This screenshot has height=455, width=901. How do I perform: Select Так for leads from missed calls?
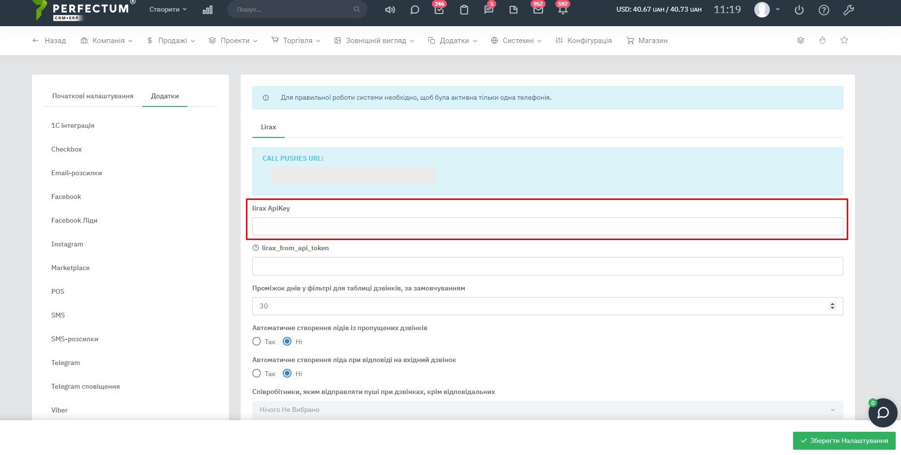tap(257, 342)
